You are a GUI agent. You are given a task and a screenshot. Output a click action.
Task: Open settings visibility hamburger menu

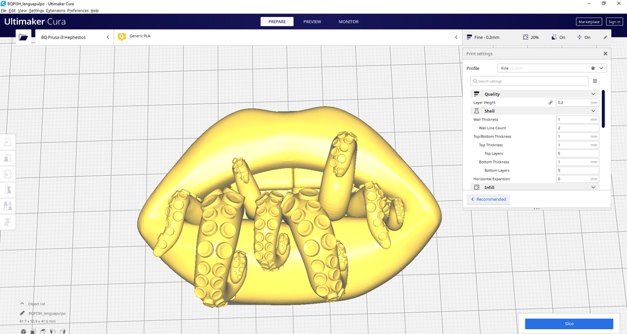595,81
